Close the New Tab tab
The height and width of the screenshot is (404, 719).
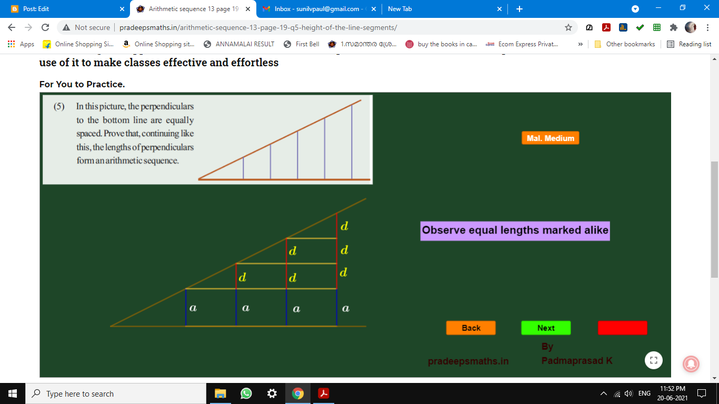tap(499, 9)
